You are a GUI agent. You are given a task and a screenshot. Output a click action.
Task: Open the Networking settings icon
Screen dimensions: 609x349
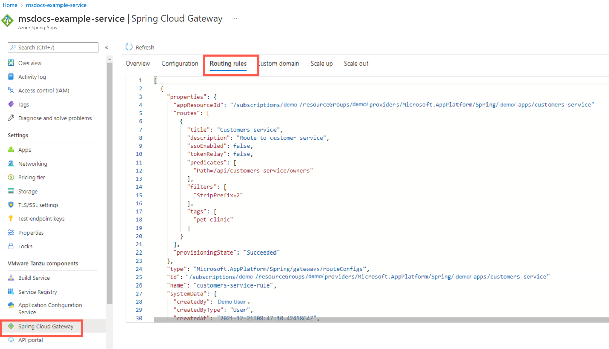tap(11, 164)
